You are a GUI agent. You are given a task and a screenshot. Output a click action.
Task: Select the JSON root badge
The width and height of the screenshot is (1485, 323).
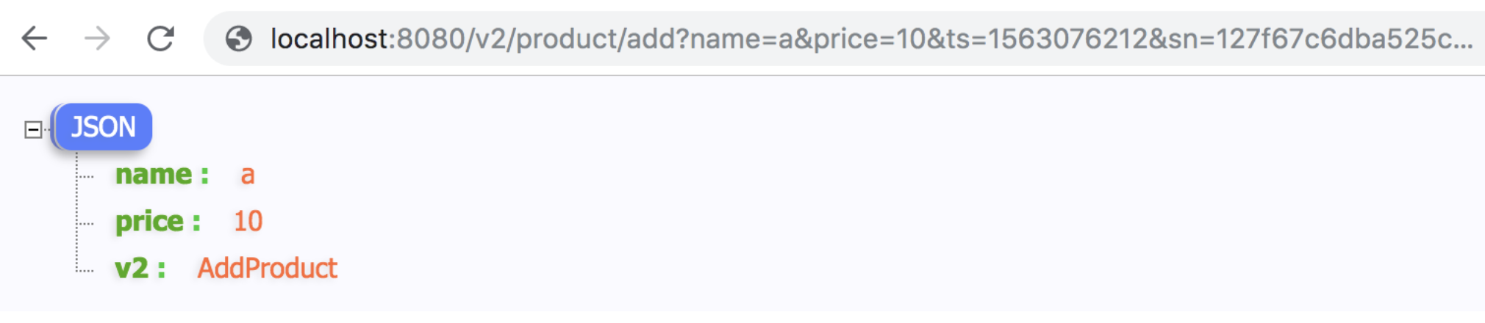coord(104,127)
